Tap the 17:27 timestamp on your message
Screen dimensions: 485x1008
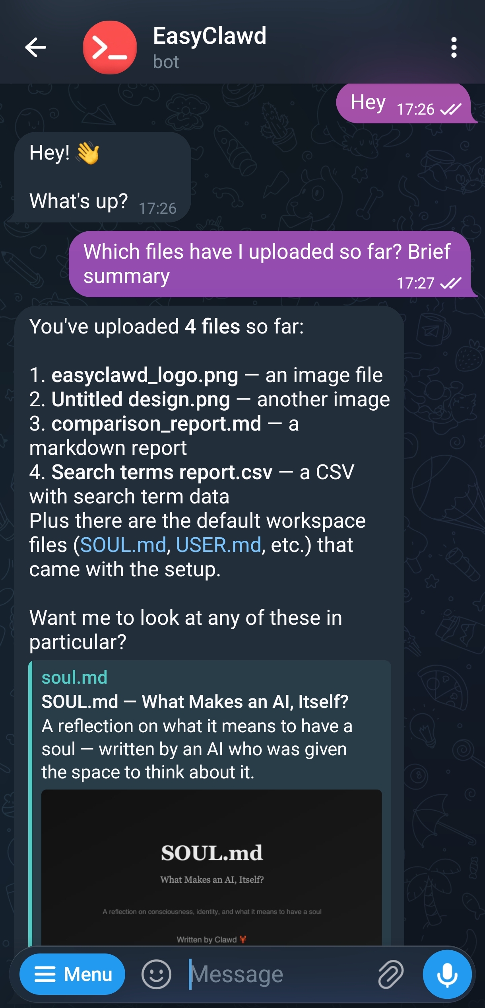coord(416,283)
